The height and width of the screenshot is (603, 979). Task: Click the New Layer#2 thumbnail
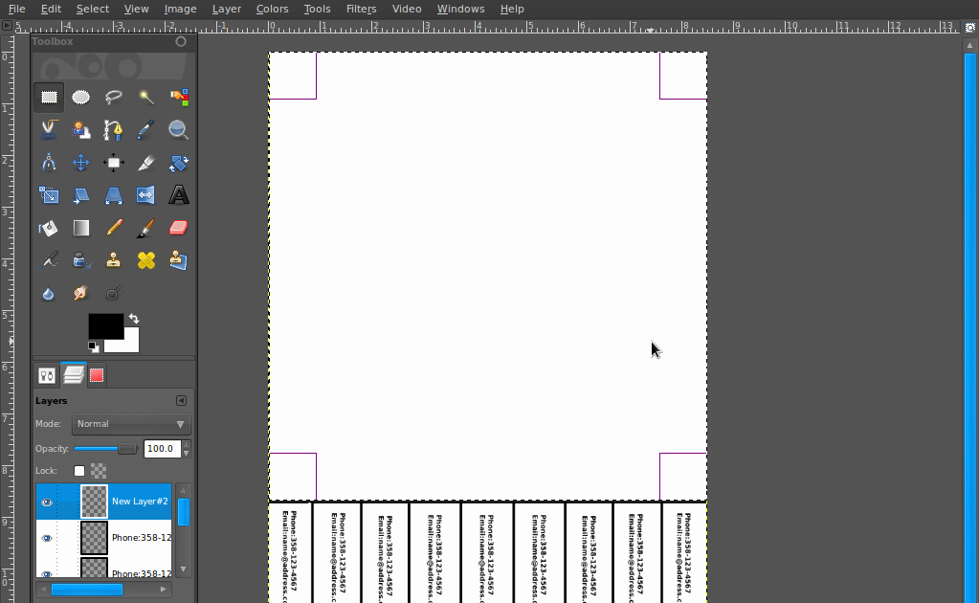(95, 502)
